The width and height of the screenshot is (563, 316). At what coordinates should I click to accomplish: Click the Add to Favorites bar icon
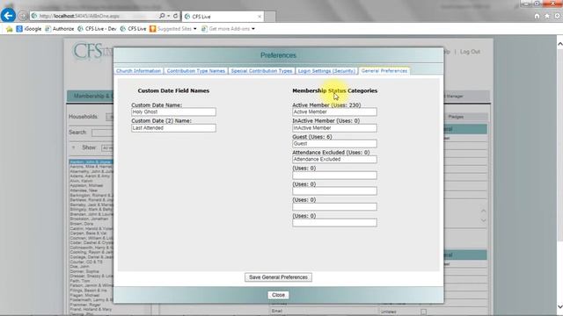pyautogui.click(x=10, y=29)
